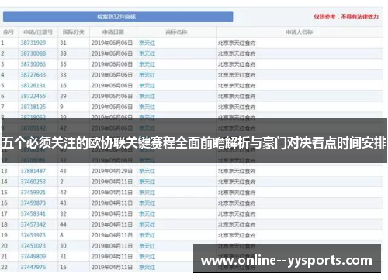This screenshot has height=280, width=388.
Task: Open 京天红 trademark link in row 37881487
Action: tap(147, 171)
